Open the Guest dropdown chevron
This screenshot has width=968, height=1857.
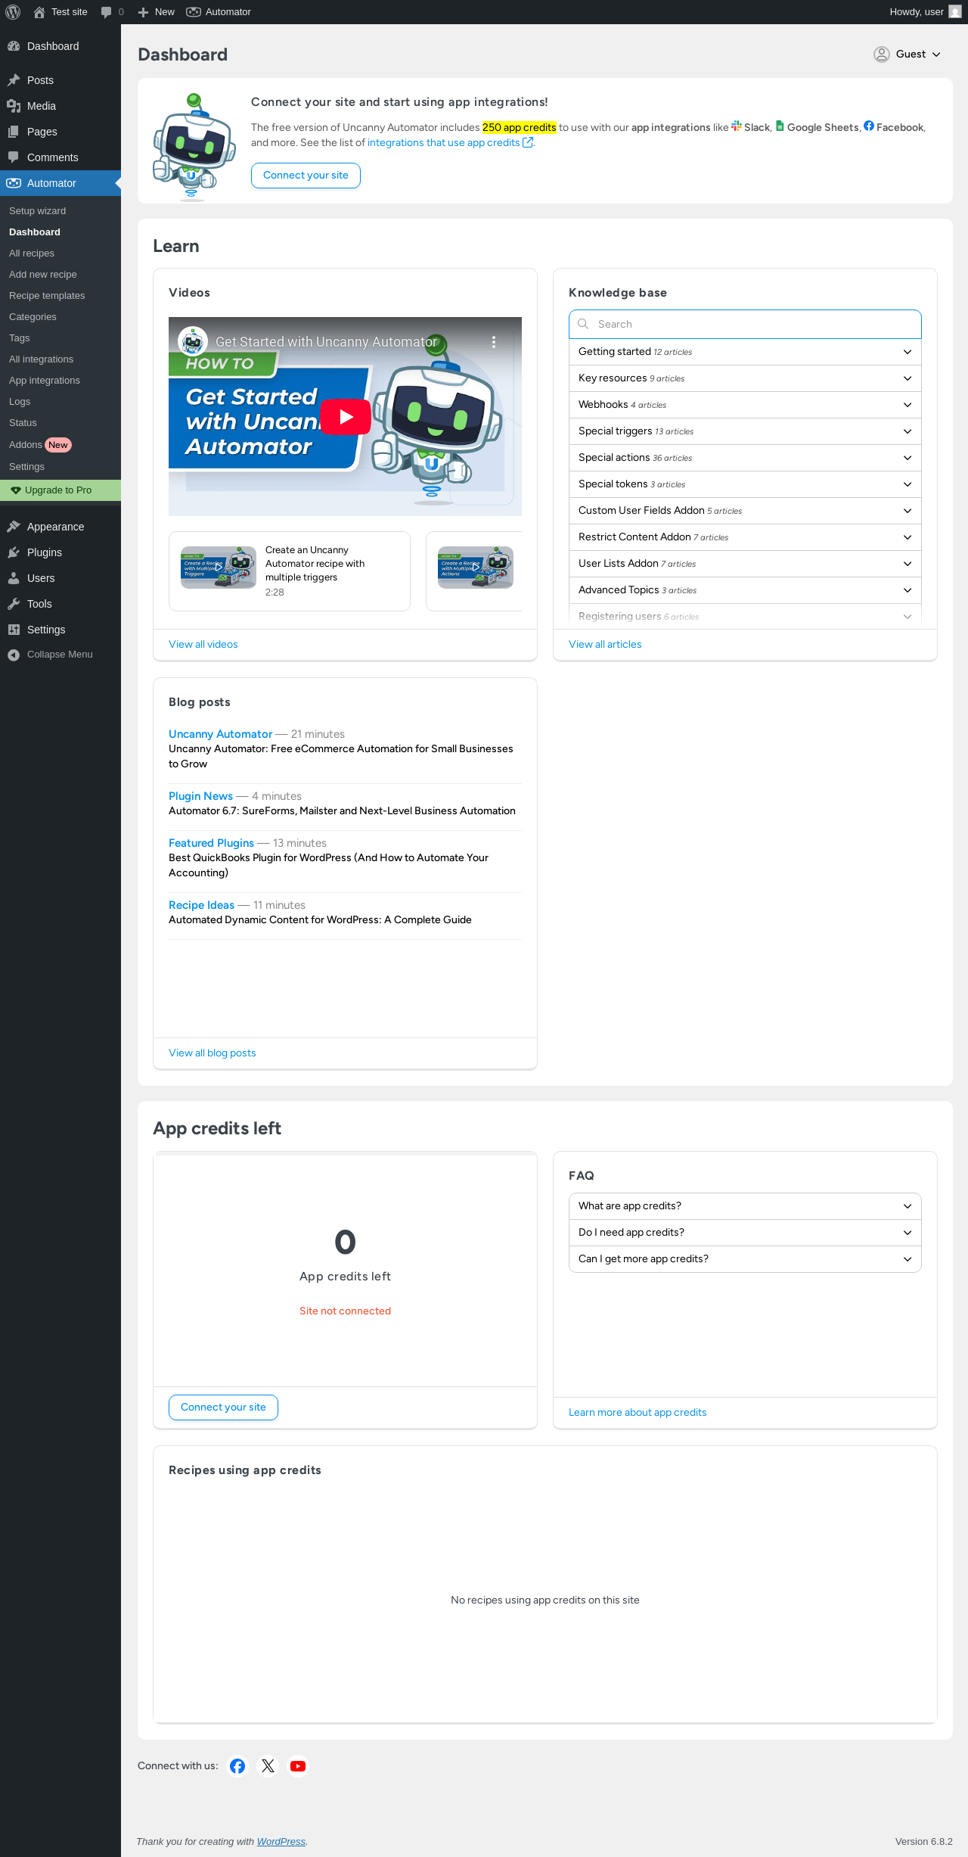pyautogui.click(x=936, y=54)
